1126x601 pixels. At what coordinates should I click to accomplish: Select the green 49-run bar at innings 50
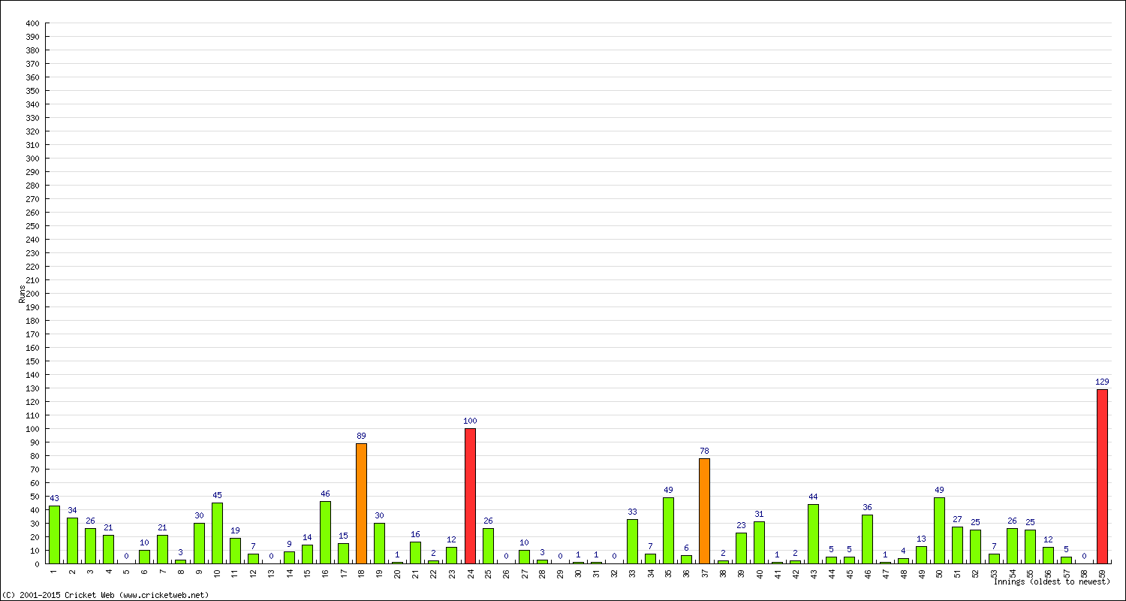(939, 530)
